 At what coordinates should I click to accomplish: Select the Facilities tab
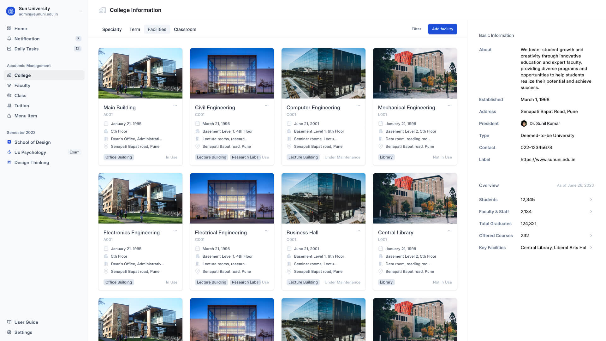[x=157, y=29]
